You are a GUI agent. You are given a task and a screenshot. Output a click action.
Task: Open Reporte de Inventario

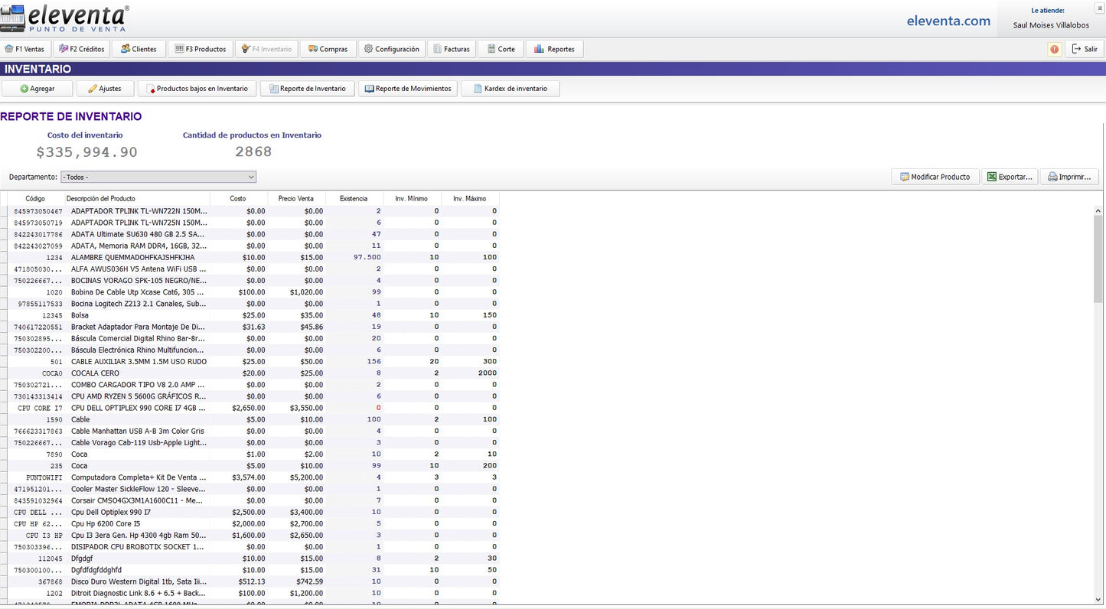click(x=308, y=89)
